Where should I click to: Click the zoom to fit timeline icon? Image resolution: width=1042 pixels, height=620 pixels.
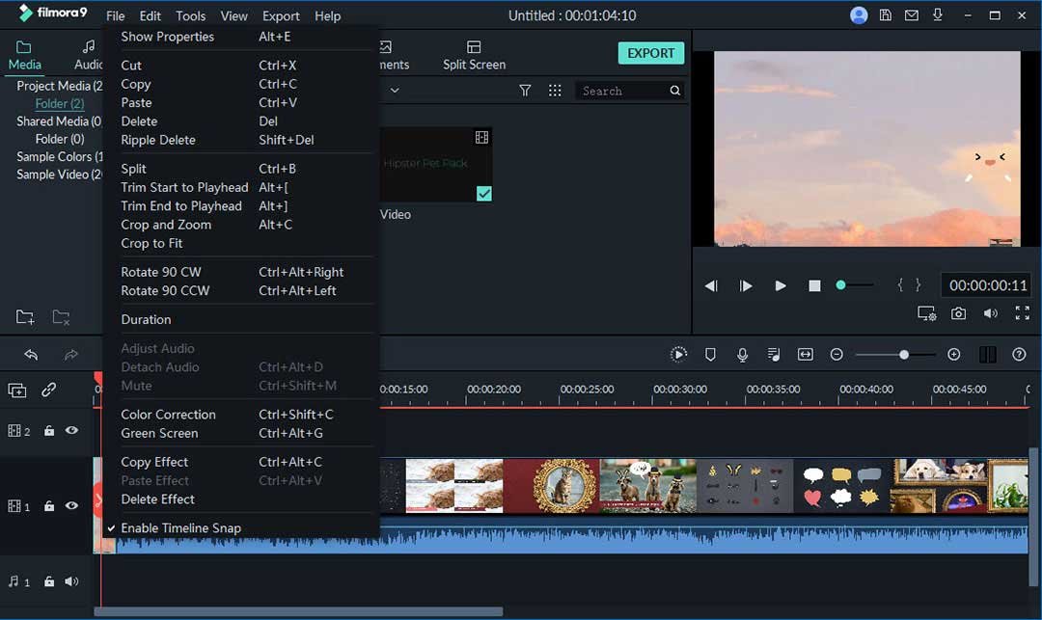[x=806, y=355]
